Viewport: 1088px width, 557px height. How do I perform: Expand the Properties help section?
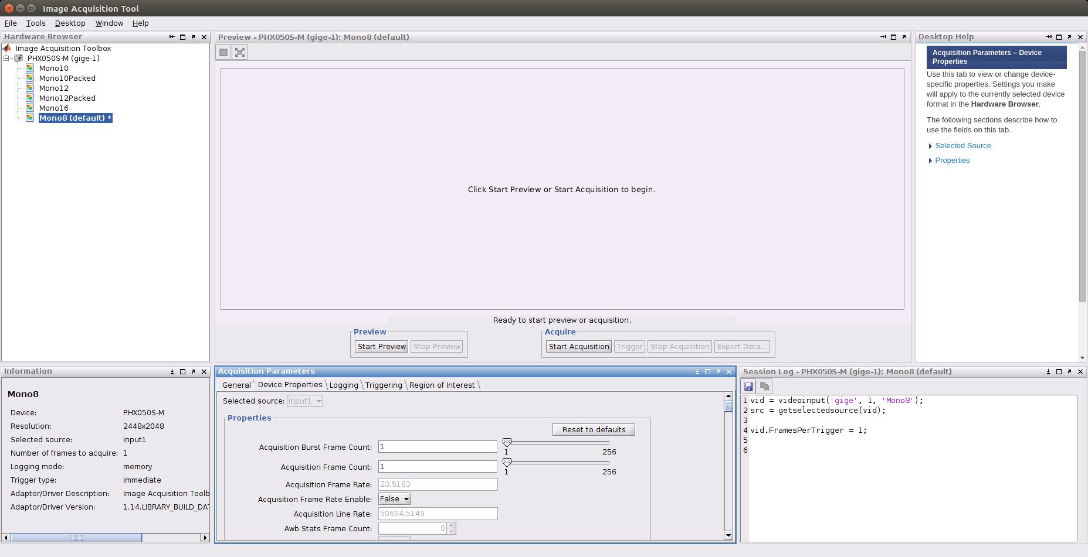click(x=952, y=160)
